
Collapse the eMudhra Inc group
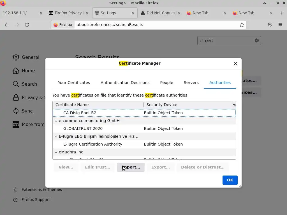click(56, 152)
